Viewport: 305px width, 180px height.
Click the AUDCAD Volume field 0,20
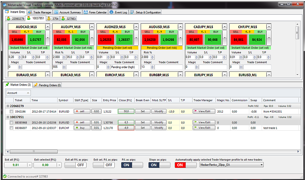(x=13, y=57)
